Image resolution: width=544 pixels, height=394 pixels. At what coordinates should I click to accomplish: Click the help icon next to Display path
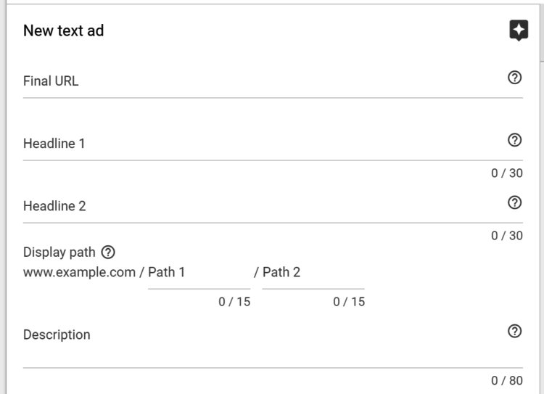(x=108, y=253)
